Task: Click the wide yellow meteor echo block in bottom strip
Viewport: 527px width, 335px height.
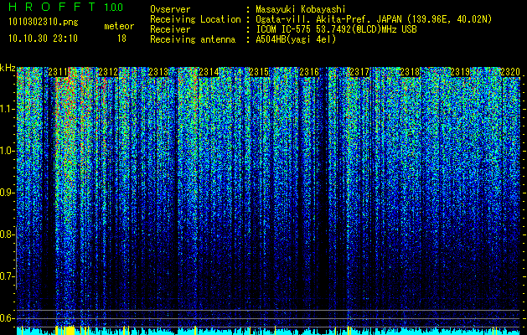Action: tap(70, 330)
